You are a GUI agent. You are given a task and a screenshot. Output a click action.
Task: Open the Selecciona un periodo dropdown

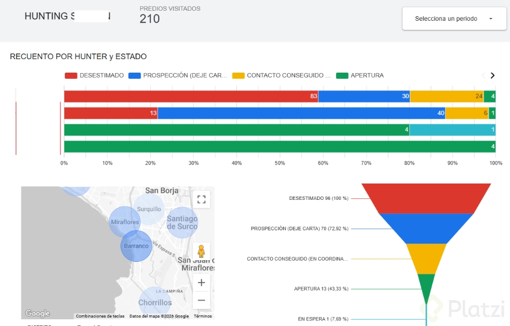point(454,19)
